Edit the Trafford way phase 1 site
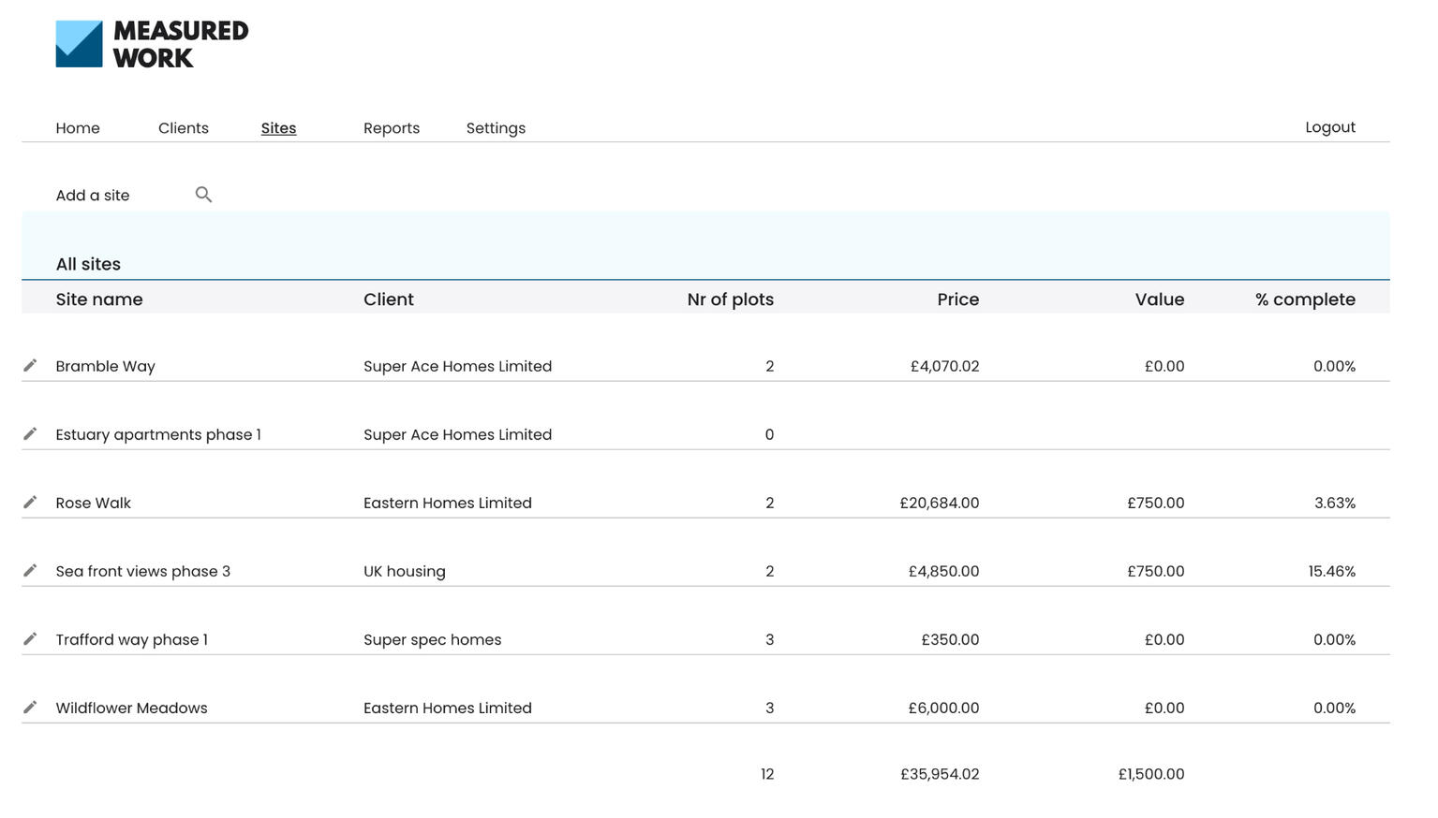Viewport: 1438px width, 818px height. [30, 638]
